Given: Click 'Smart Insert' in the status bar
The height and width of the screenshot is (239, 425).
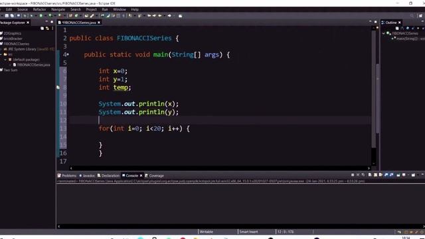Looking at the screenshot, I should [x=248, y=232].
